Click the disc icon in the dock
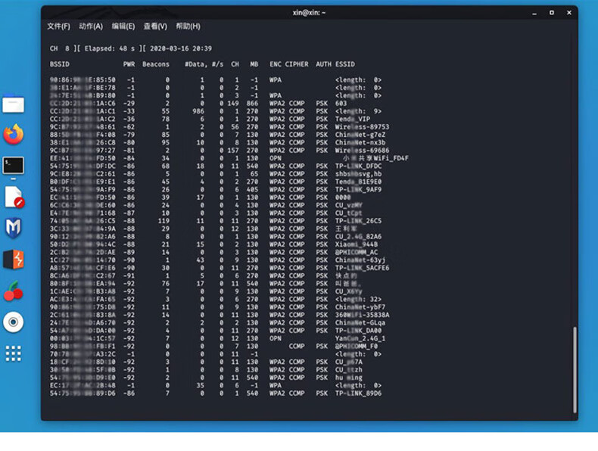 [x=14, y=322]
